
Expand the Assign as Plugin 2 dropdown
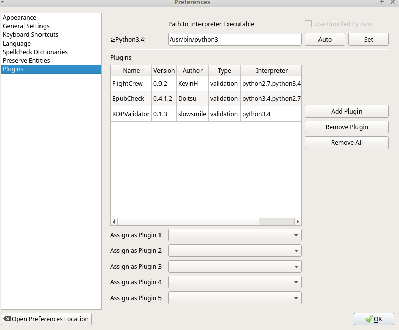tap(234, 251)
